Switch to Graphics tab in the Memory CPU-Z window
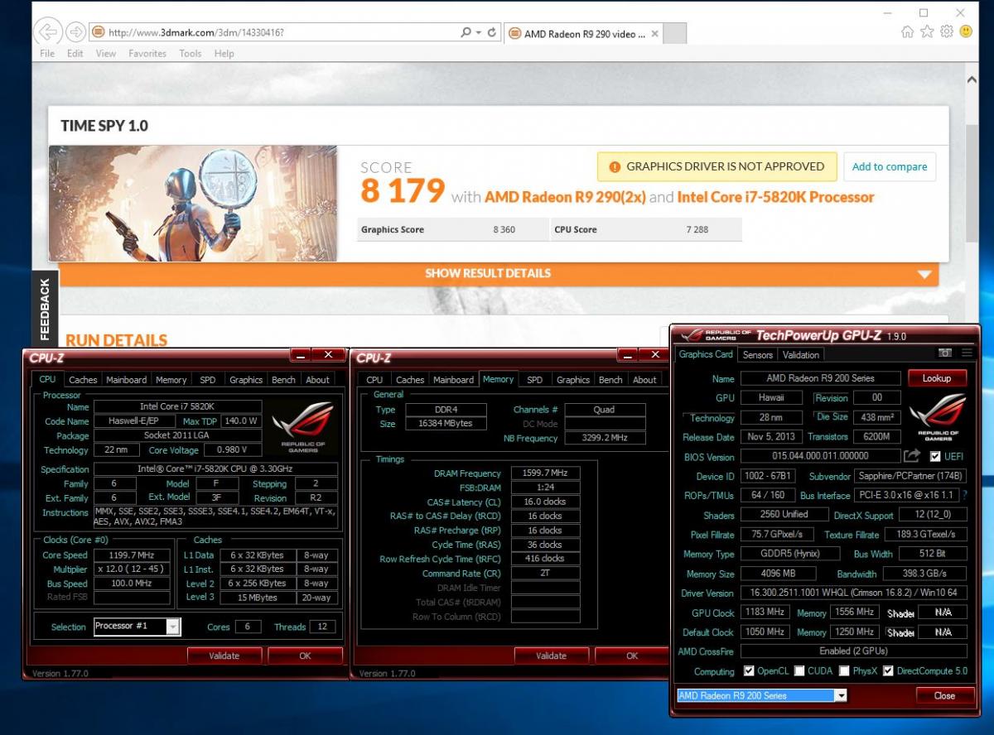Image resolution: width=994 pixels, height=735 pixels. coord(573,380)
